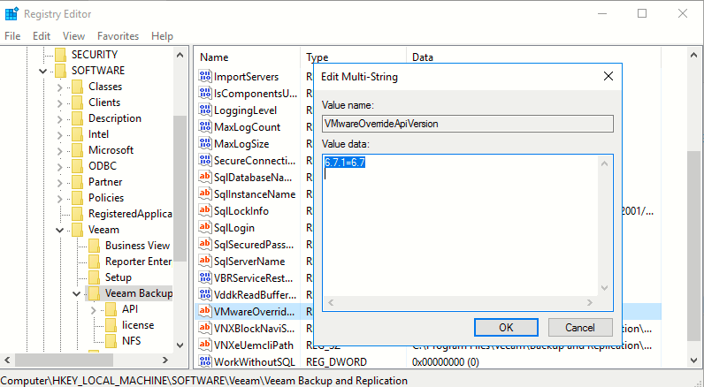Collapse the Veeam key
This screenshot has width=704, height=387.
click(60, 230)
